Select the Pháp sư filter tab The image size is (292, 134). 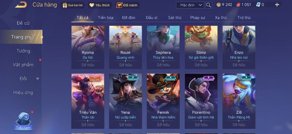[x=198, y=18]
